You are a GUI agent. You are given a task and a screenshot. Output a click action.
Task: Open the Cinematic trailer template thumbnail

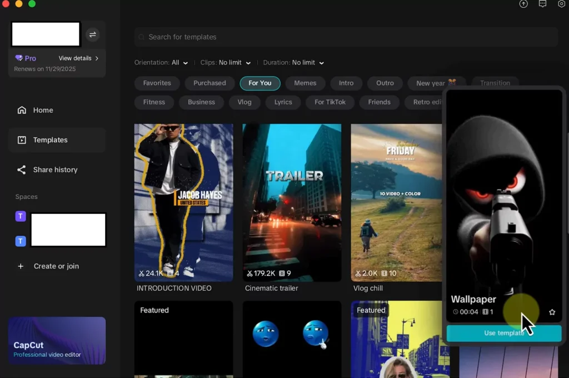tap(292, 202)
